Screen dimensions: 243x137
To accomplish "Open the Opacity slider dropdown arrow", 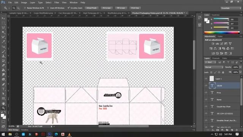I will (x=240, y=67).
